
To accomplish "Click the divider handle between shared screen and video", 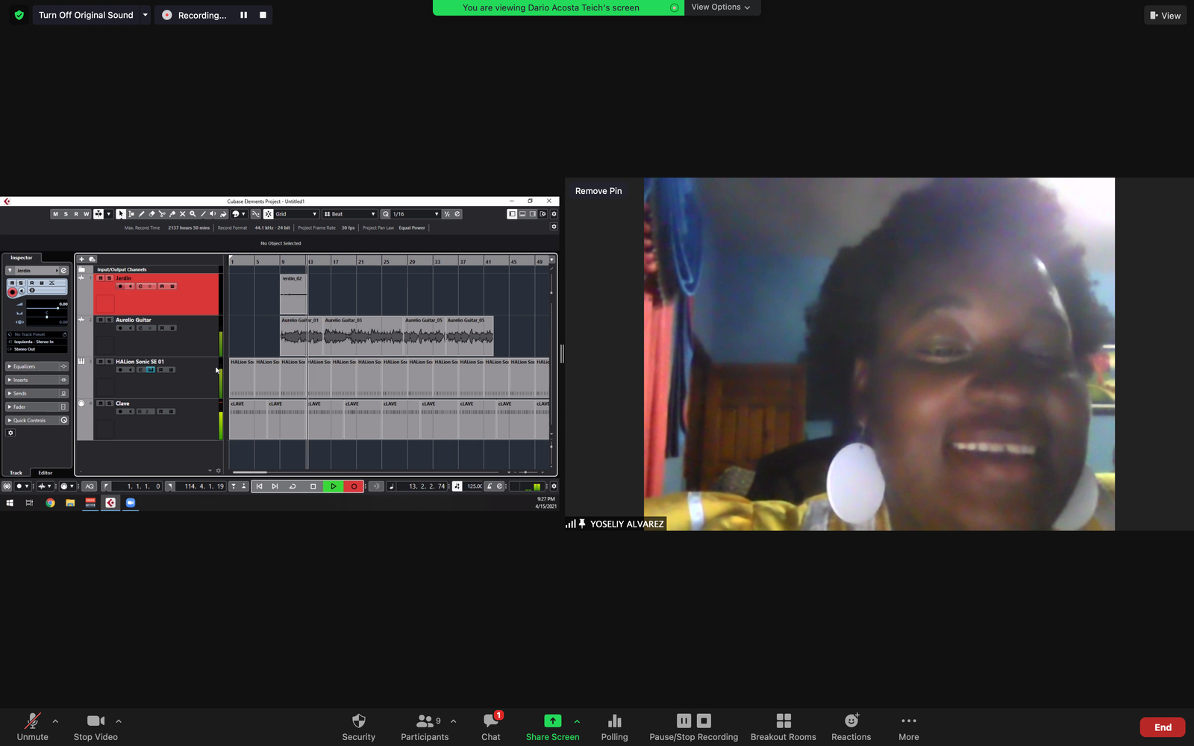I will (x=562, y=354).
